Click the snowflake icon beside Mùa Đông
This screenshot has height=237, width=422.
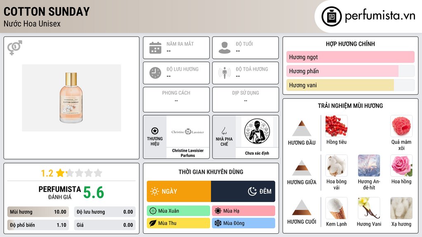(218, 223)
